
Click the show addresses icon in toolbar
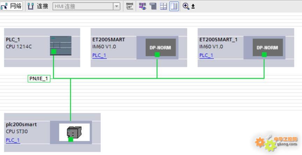(143, 6)
